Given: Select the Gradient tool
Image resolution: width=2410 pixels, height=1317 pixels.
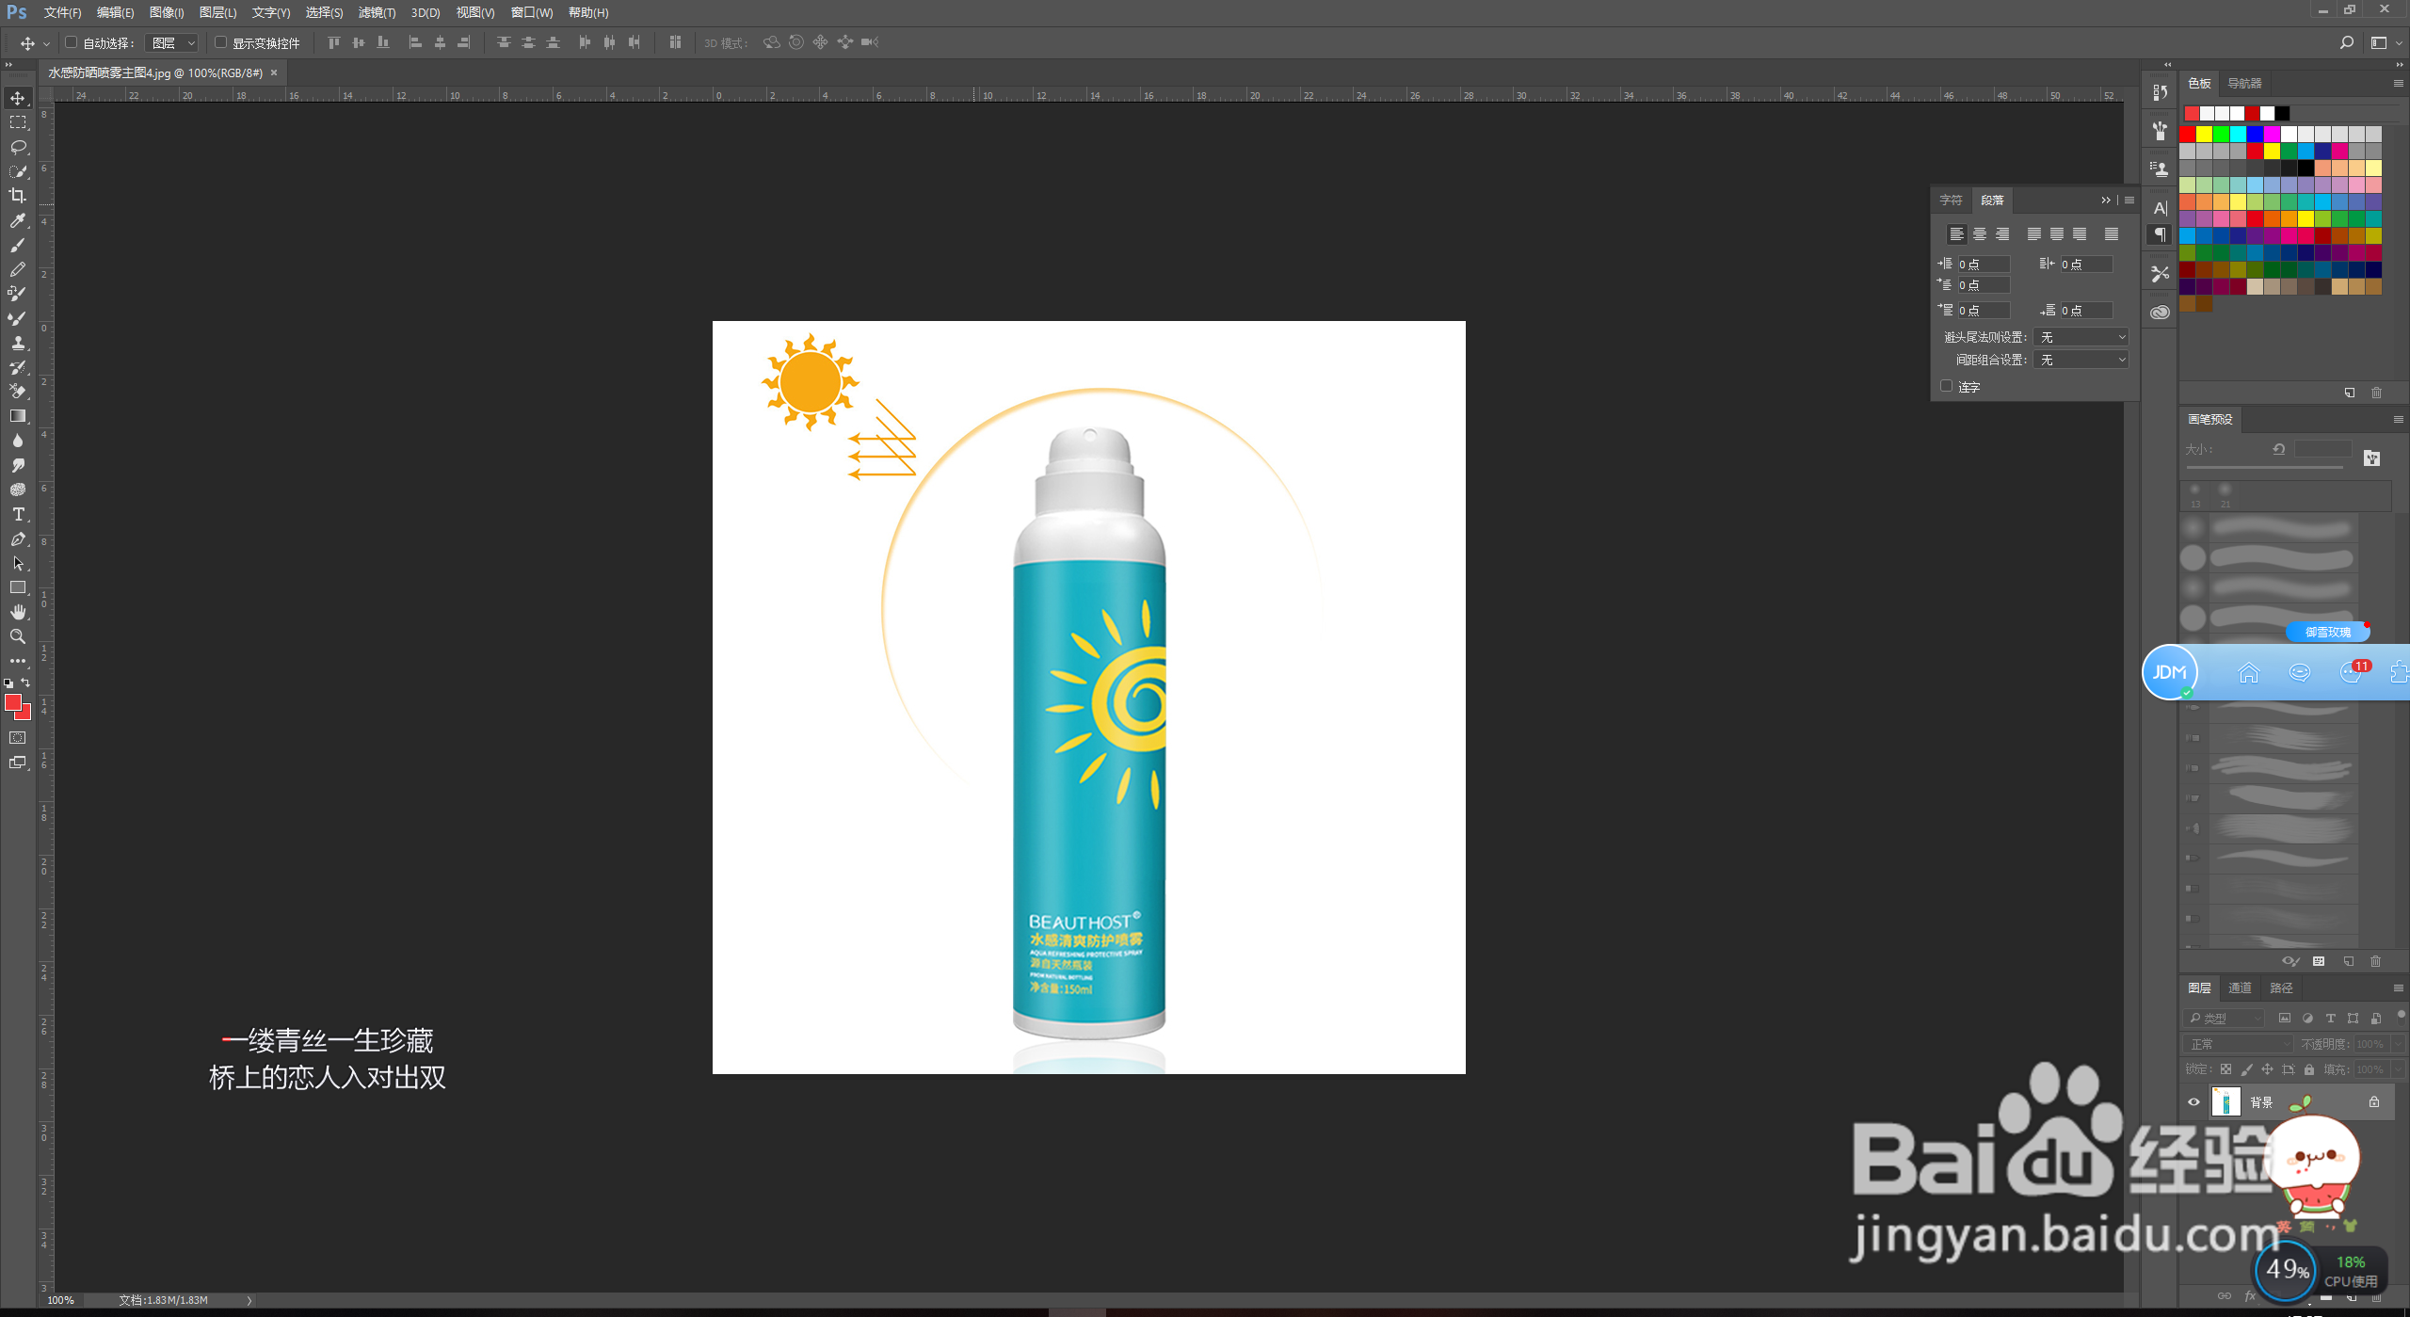Looking at the screenshot, I should coord(17,416).
